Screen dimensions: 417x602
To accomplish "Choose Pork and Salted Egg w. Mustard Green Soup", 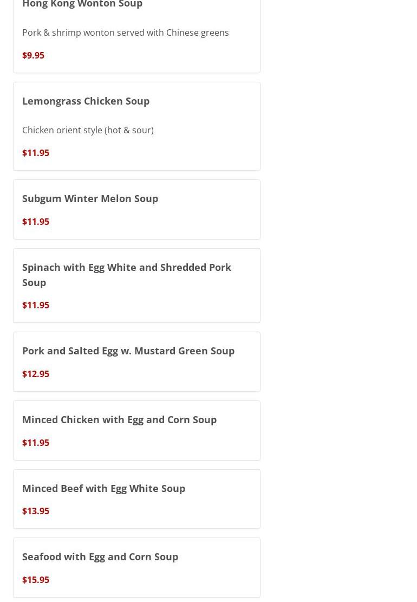I will tap(128, 351).
